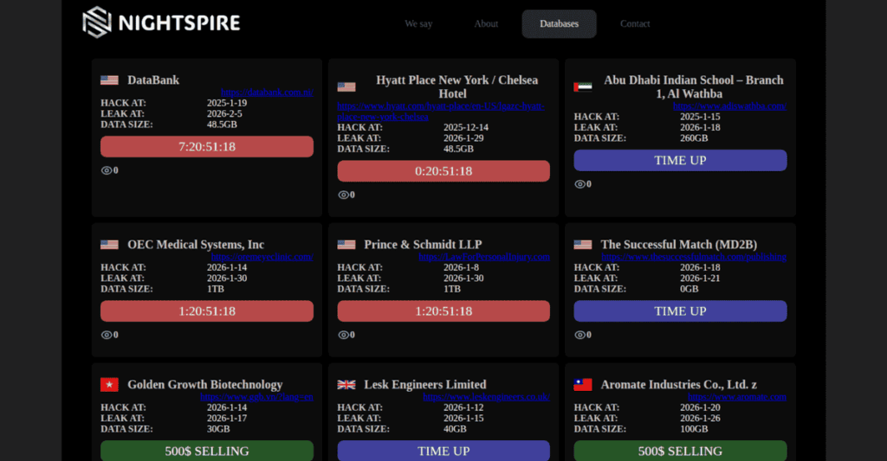887x461 pixels.
Task: Click the Taiwan flag beside Aromate Industries
Action: (x=583, y=385)
